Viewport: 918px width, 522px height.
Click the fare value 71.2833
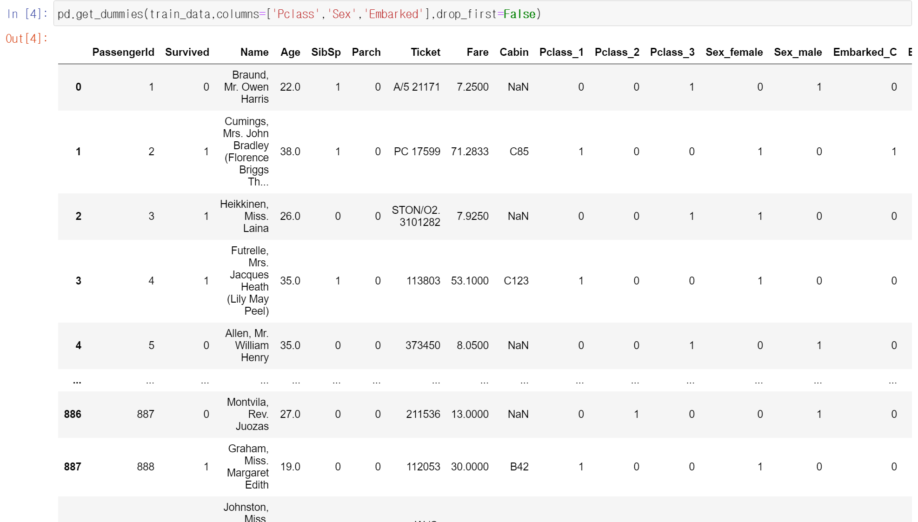coord(469,152)
